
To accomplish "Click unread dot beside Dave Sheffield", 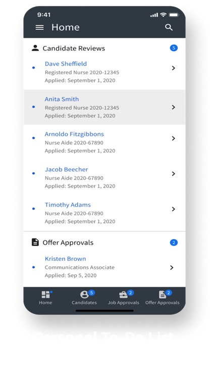I will [34, 68].
